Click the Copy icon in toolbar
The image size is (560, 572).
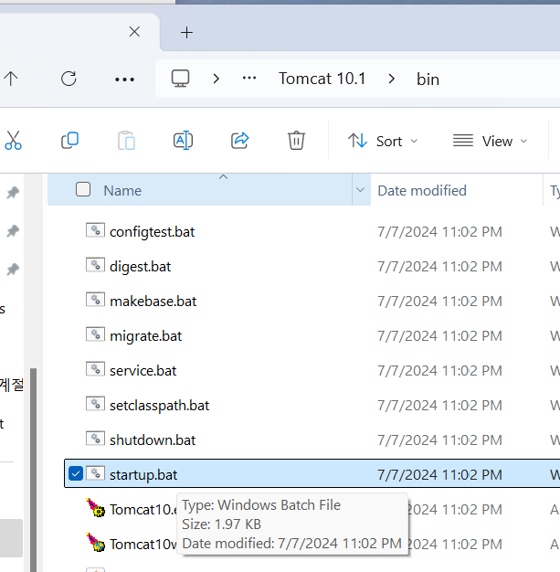pos(69,141)
